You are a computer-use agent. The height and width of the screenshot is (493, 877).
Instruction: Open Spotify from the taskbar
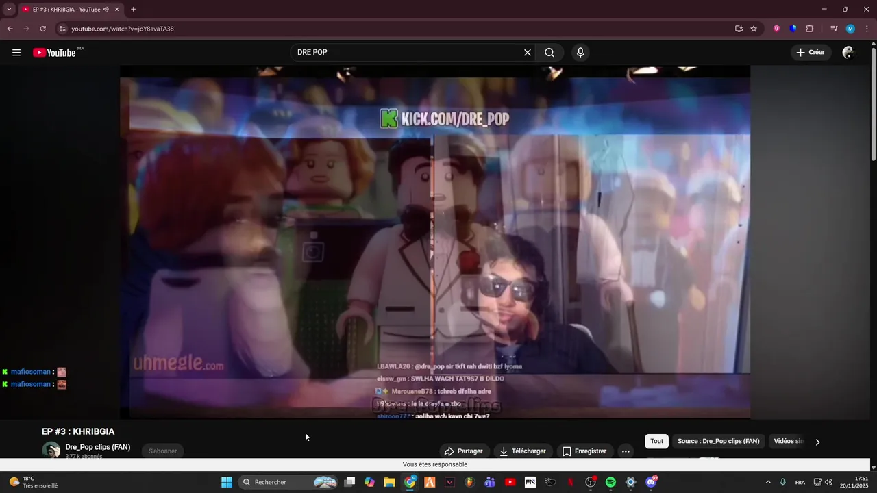click(x=610, y=482)
